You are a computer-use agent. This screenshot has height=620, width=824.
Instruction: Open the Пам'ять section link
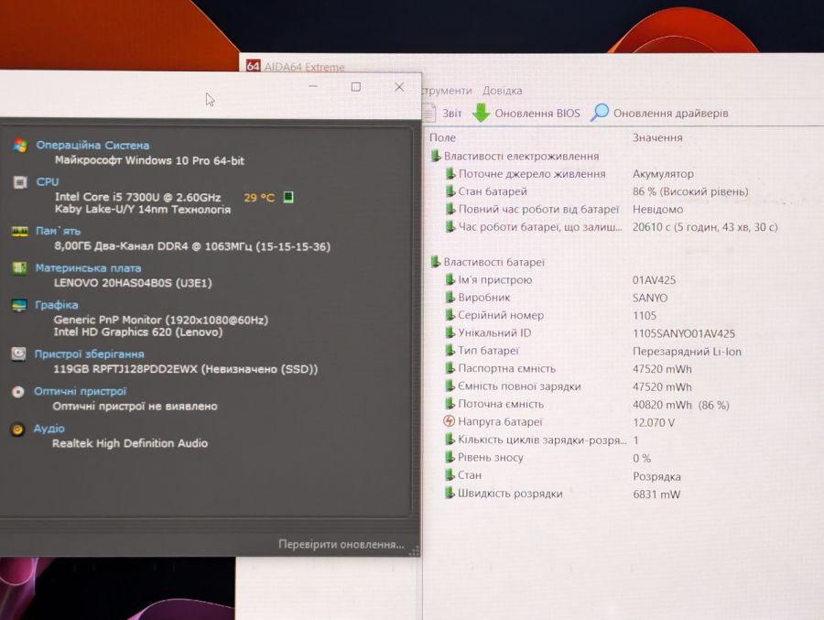click(x=58, y=231)
